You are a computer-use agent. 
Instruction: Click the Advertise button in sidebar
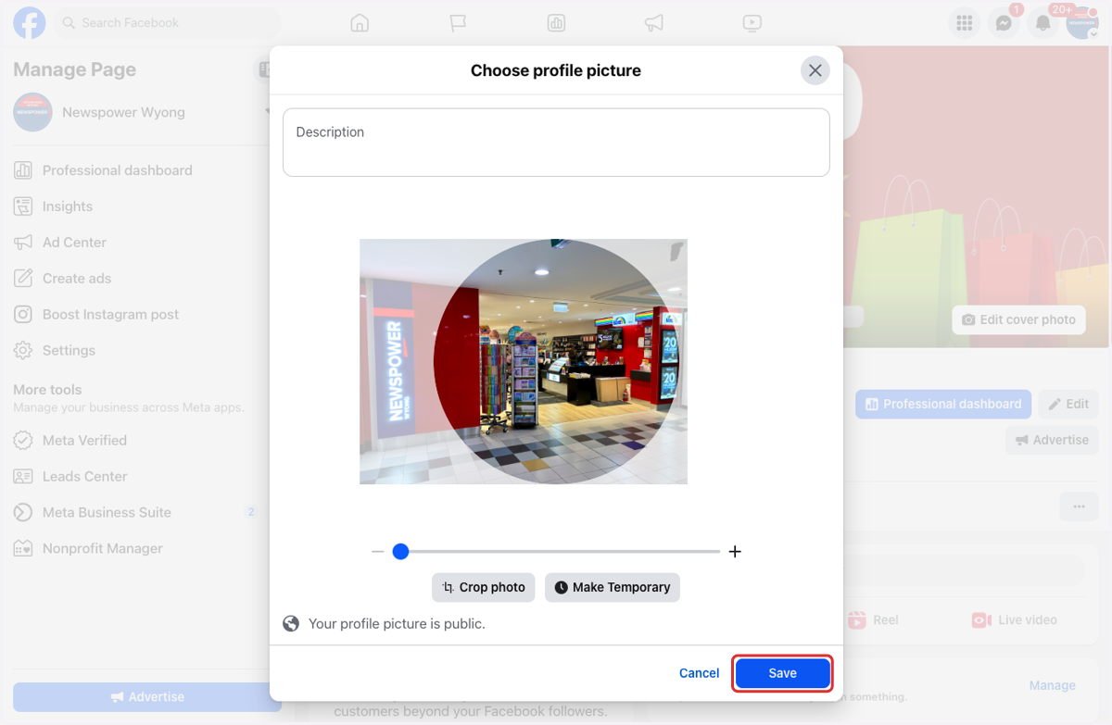[x=147, y=696]
